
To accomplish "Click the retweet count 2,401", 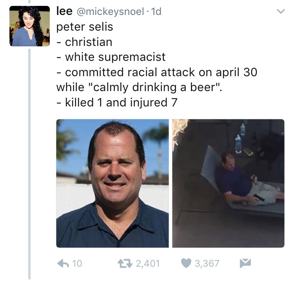I will click(148, 263).
